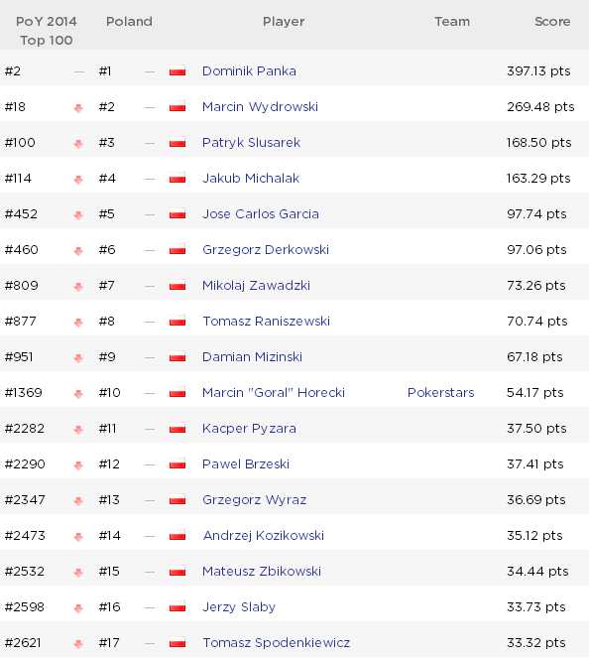The height and width of the screenshot is (658, 589).
Task: Click the rank-drop arrow next to #2621
Action: tap(78, 644)
